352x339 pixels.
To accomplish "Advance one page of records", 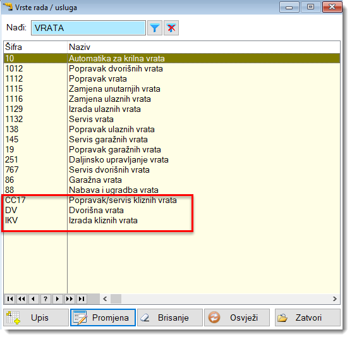I will [x=70, y=299].
